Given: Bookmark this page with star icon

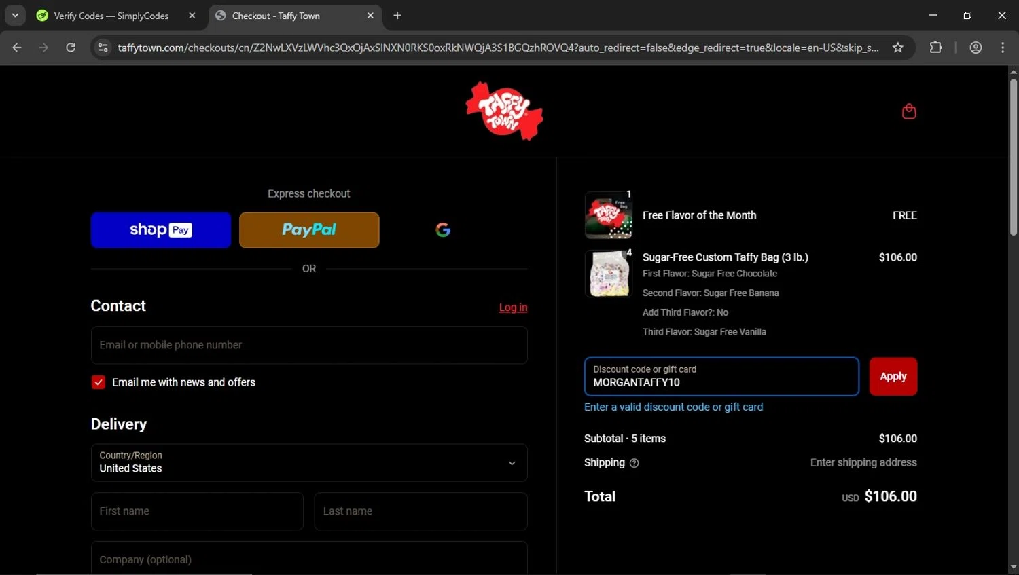Looking at the screenshot, I should coord(898,48).
